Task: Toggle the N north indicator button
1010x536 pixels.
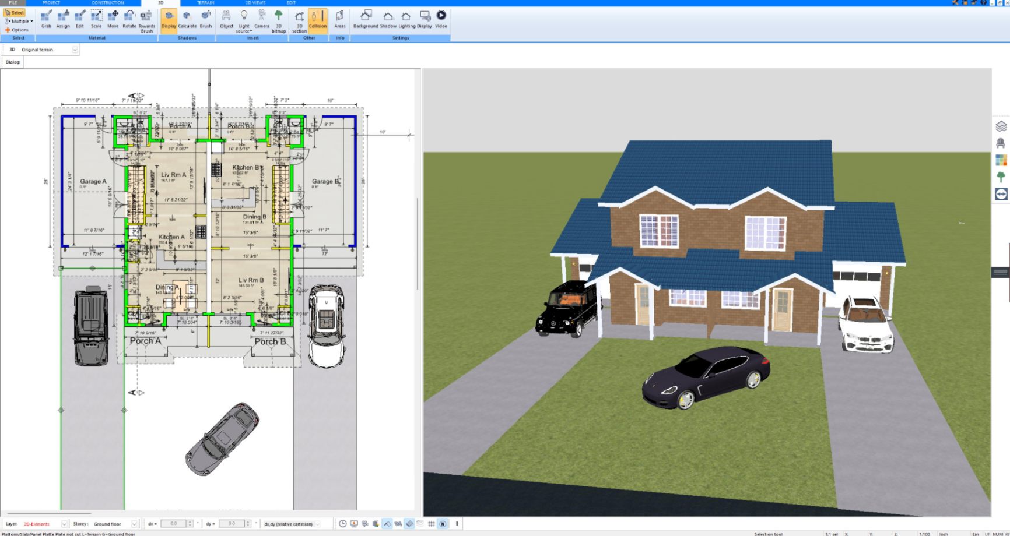Action: point(443,524)
